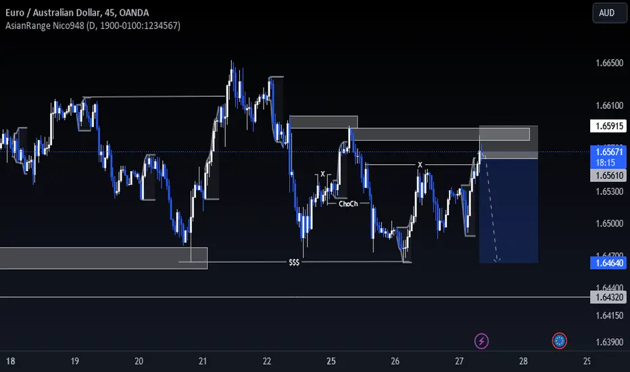Click the 1.65300 price axis label
This screenshot has width=630, height=372.
[x=610, y=191]
